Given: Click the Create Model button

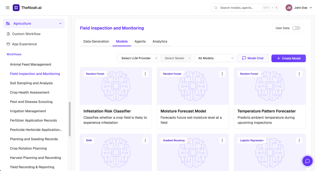Looking at the screenshot, I should 288,58.
